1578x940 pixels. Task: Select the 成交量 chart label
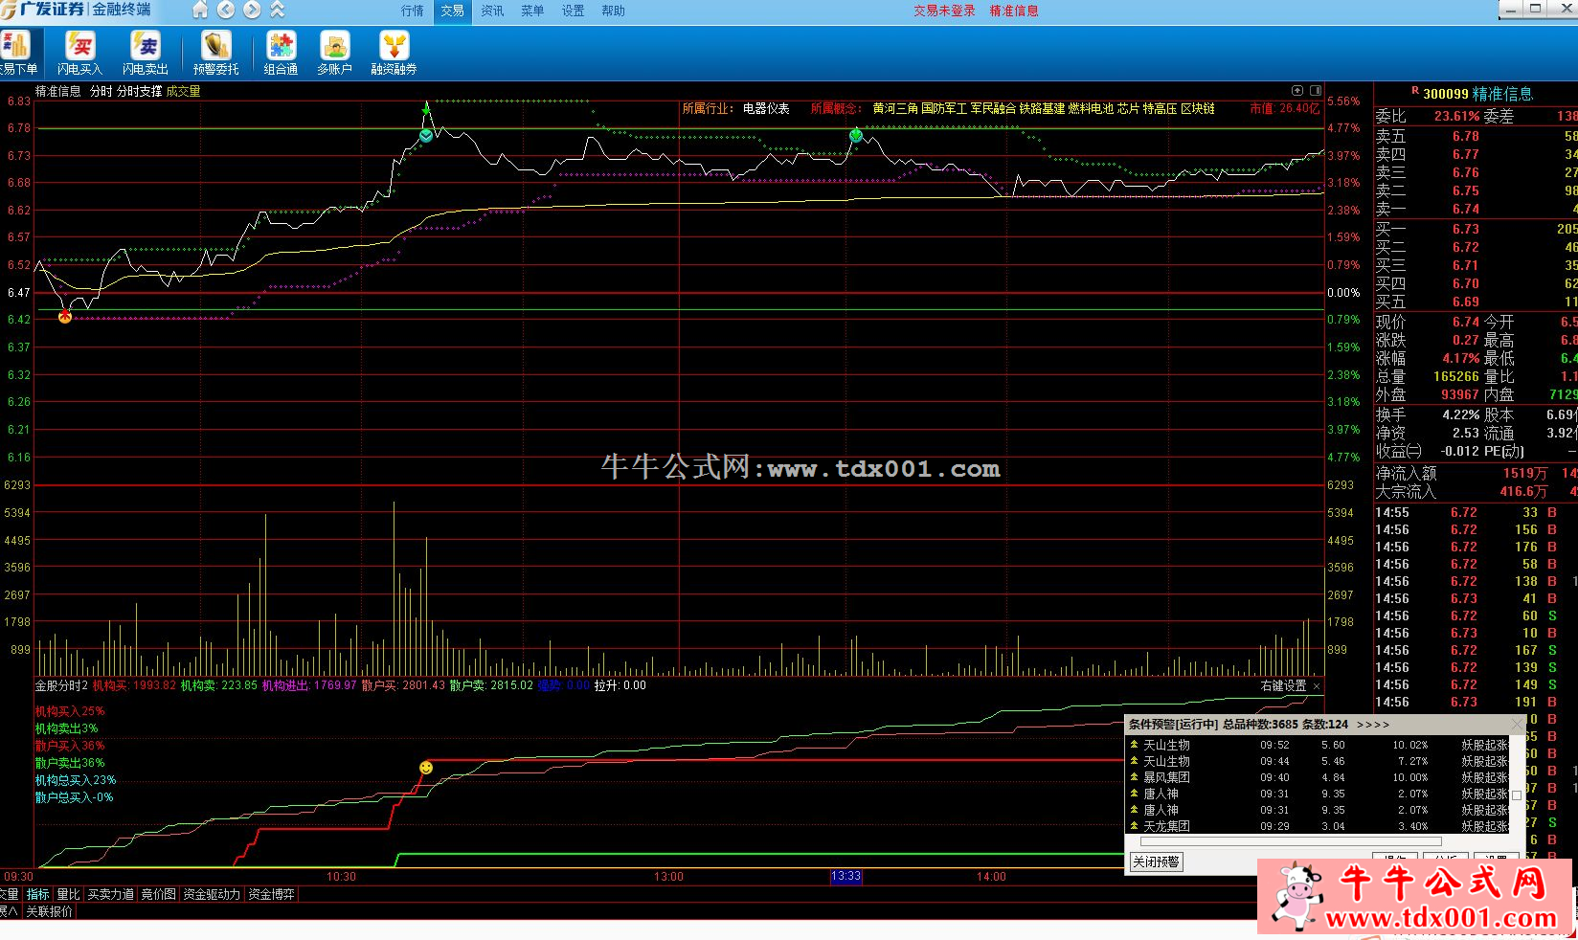pos(183,91)
